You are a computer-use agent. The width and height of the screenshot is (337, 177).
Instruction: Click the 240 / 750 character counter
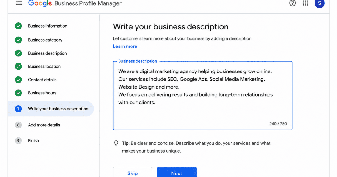click(x=278, y=124)
